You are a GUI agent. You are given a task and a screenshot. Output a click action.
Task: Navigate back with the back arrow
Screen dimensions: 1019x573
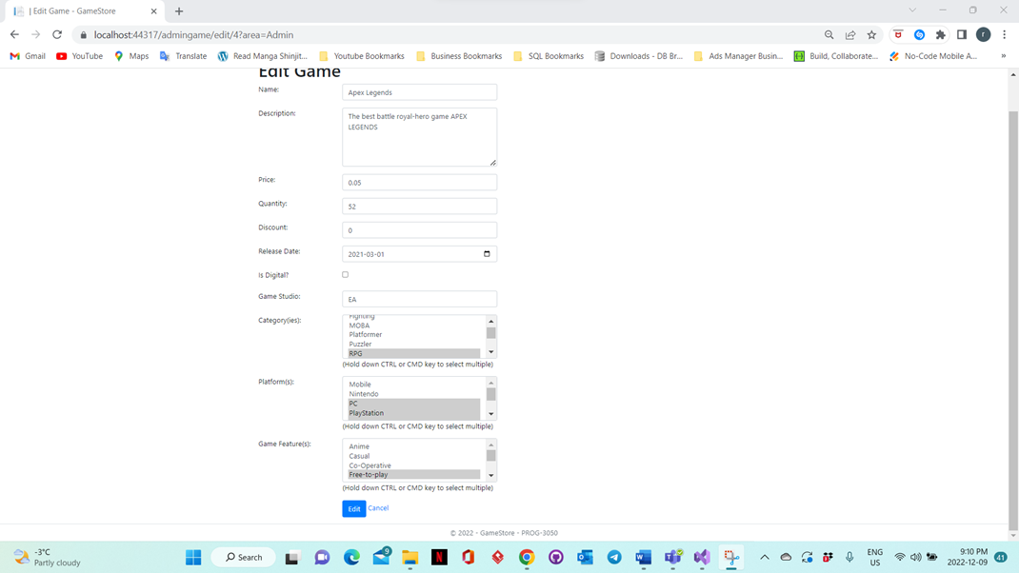(x=13, y=34)
